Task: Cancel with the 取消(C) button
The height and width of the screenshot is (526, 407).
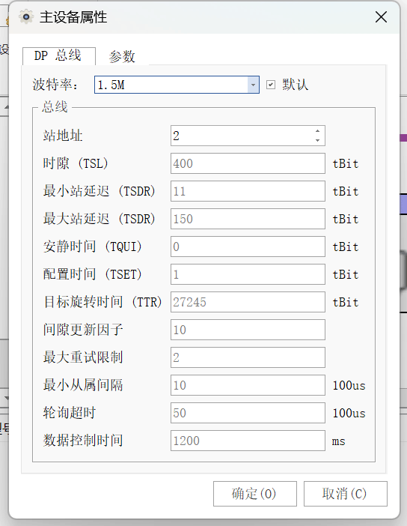Action: pos(346,494)
